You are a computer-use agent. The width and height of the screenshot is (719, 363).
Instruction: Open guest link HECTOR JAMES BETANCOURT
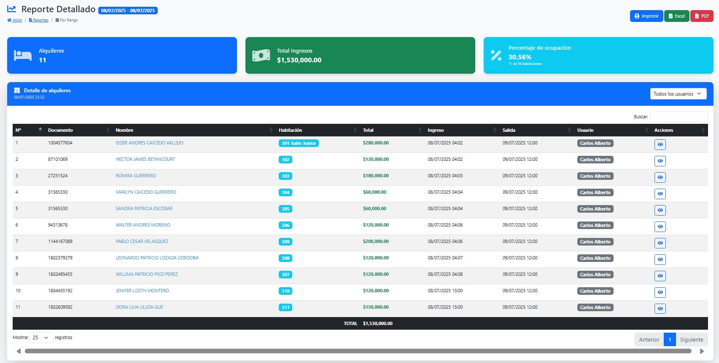click(145, 159)
